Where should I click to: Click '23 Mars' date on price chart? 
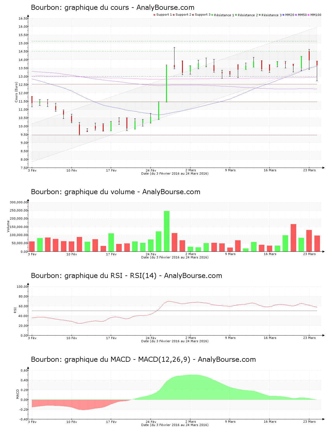310,170
